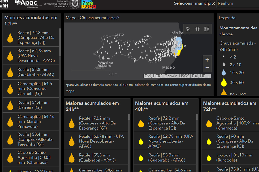The height and width of the screenshot is (172, 259).
Task: Click Esri, HERE, Garmin map attribution bar
Action: click(177, 76)
